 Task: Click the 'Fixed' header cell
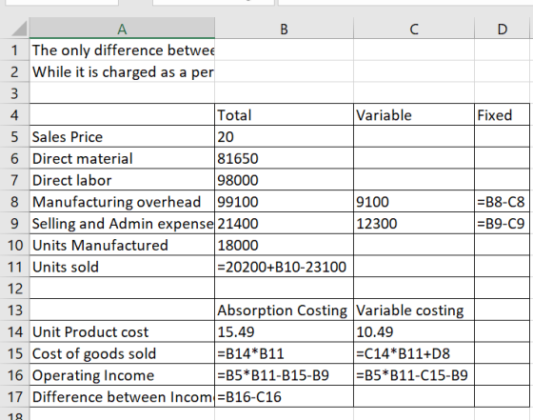[x=503, y=115]
